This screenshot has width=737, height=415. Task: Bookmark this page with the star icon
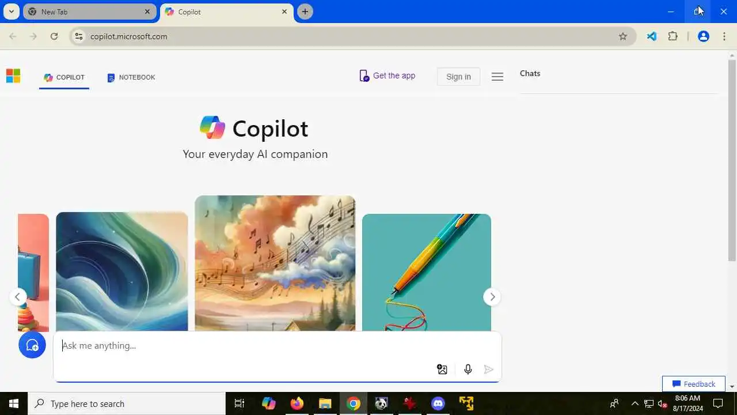pyautogui.click(x=623, y=36)
